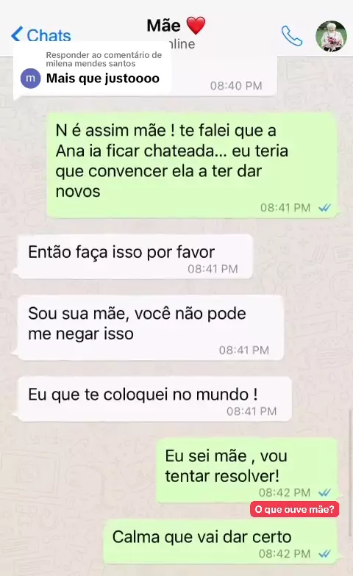Select the 'N é assim mãe' message bubble
This screenshot has height=576, width=353.
click(x=191, y=166)
